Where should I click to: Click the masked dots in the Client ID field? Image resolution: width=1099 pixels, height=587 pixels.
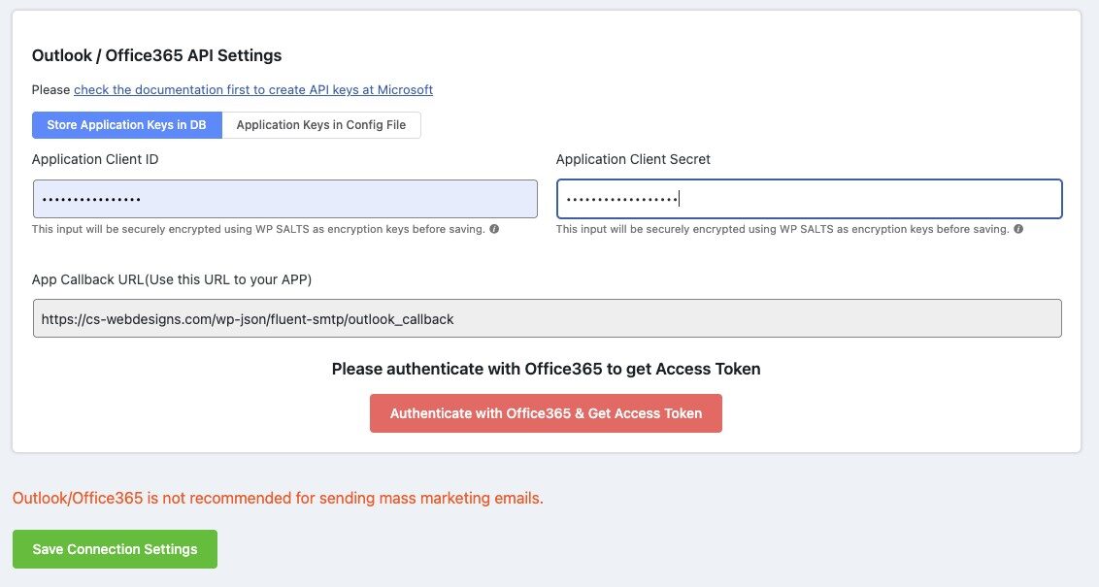(92, 200)
